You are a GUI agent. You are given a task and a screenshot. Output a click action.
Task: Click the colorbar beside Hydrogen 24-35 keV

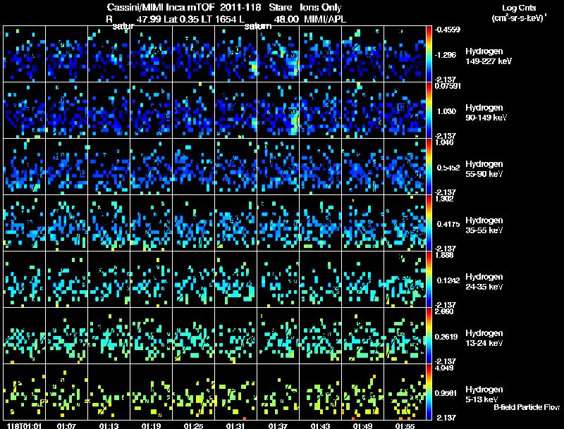click(x=429, y=280)
